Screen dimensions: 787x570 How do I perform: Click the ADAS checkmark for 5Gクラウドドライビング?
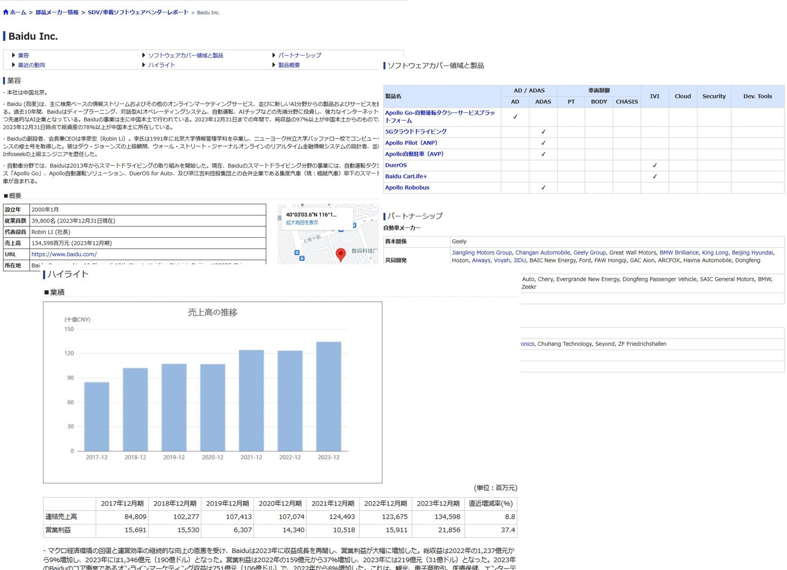543,132
